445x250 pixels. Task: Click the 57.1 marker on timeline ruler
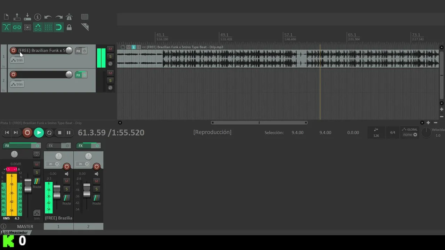tap(288, 35)
